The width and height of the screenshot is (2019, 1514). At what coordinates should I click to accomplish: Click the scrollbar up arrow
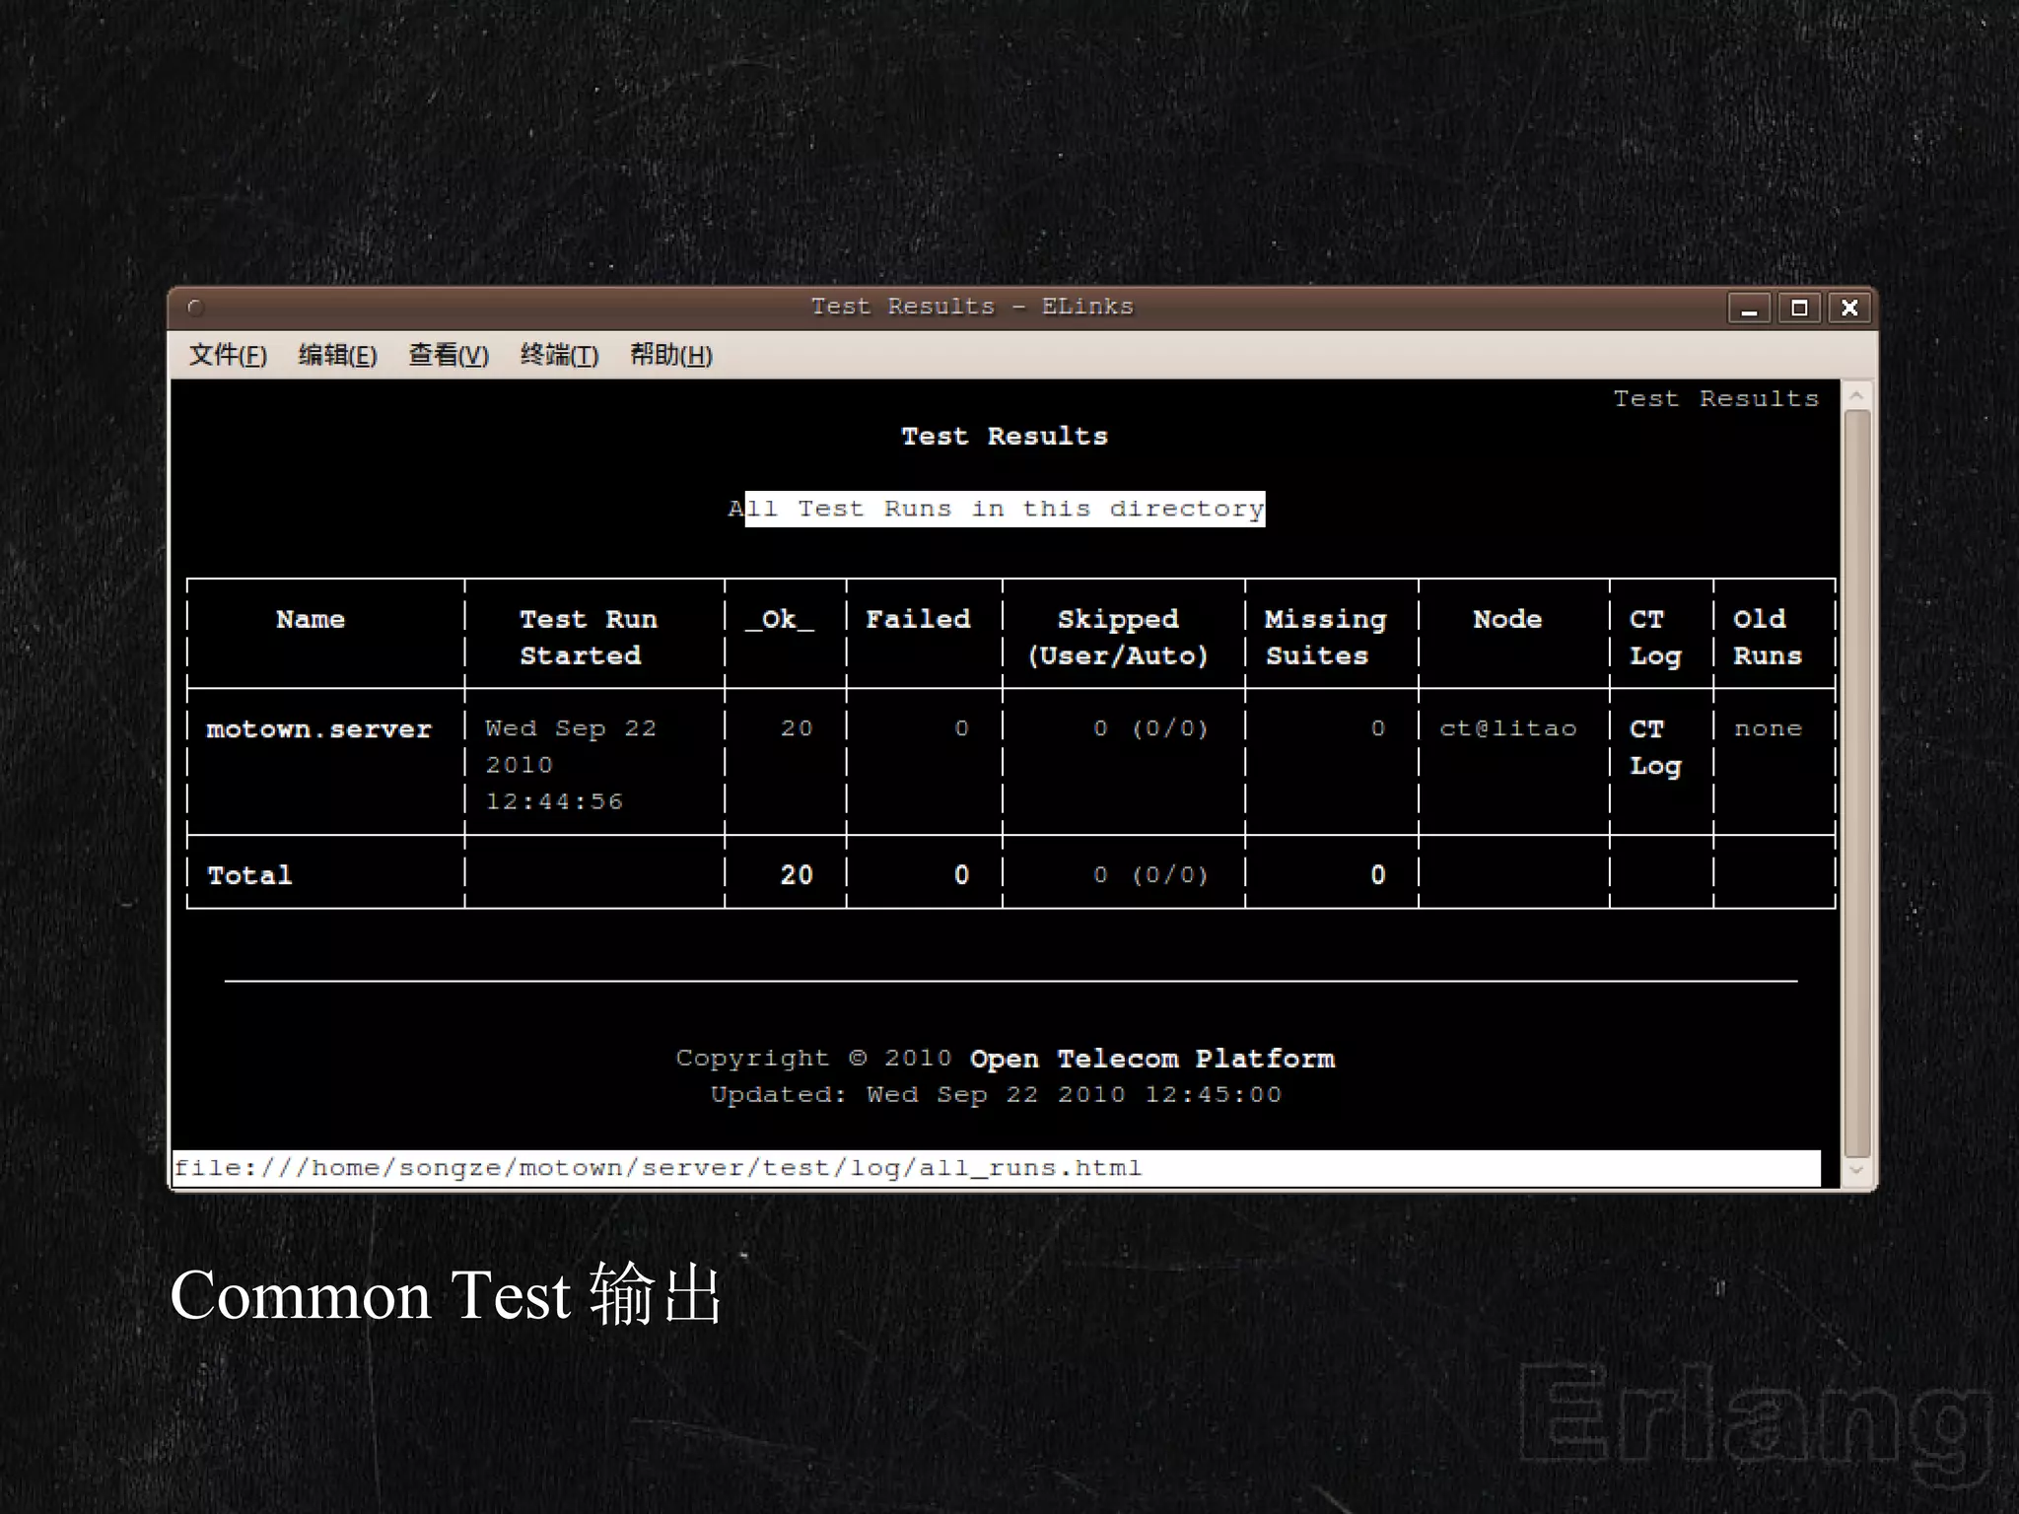[x=1856, y=395]
